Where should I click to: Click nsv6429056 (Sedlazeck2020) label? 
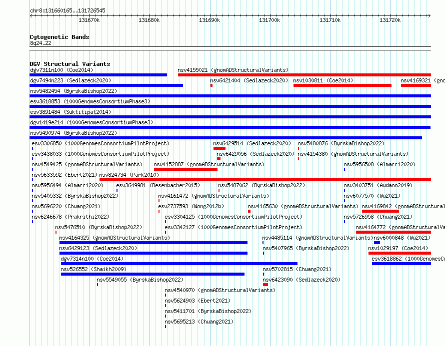(255, 154)
